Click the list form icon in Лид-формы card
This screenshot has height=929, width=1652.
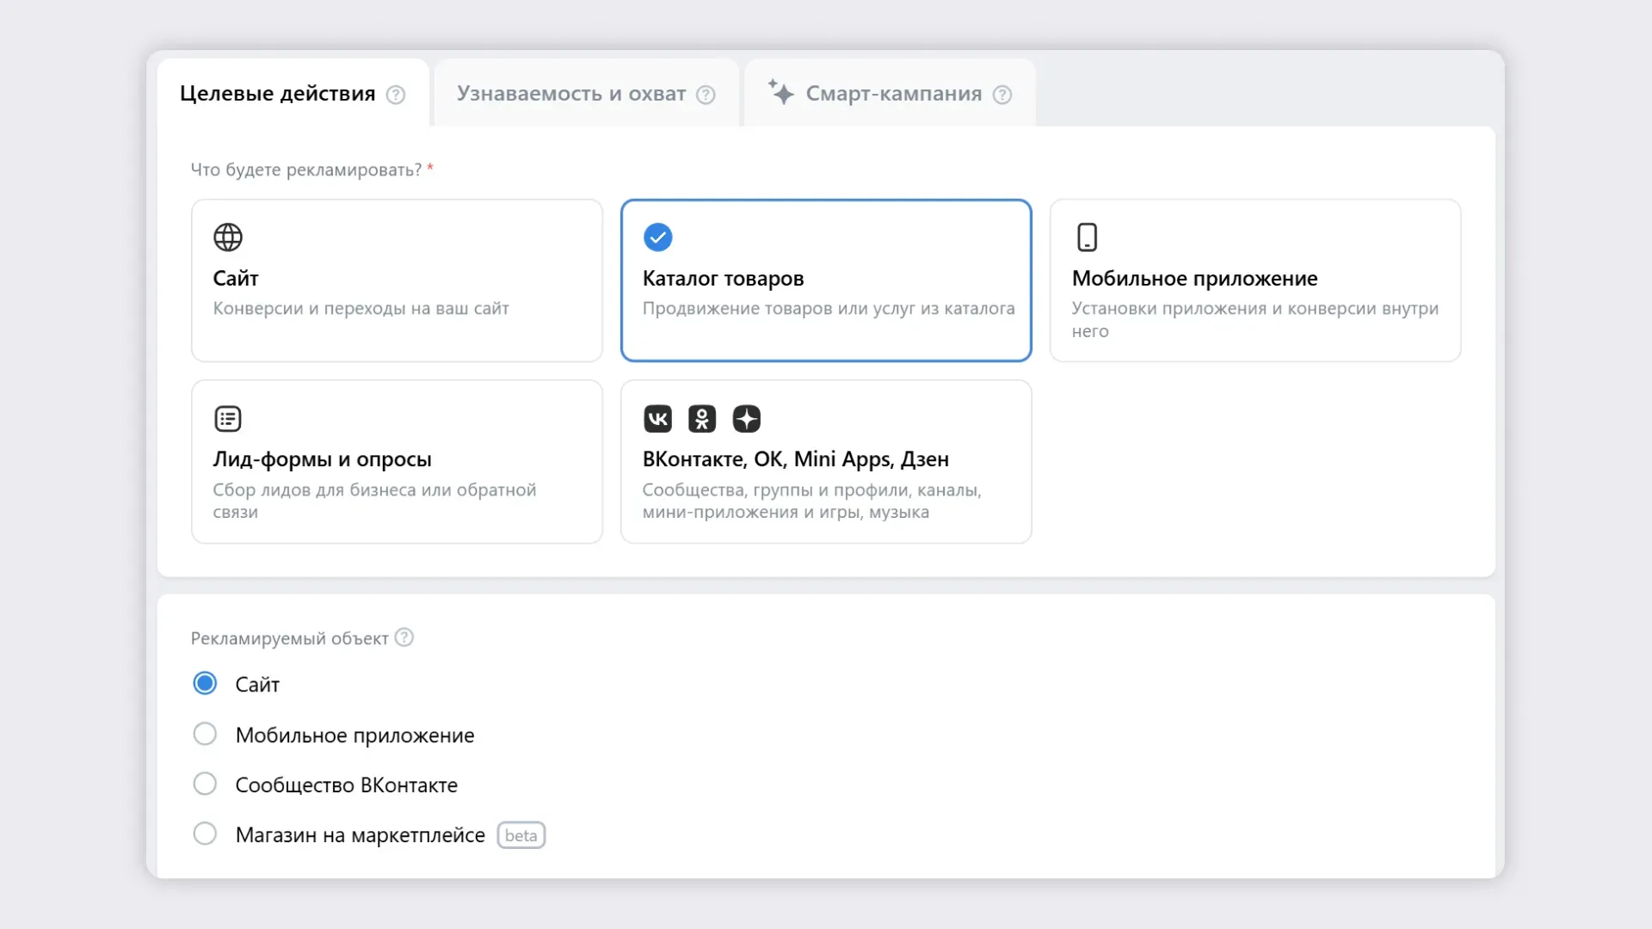228,419
